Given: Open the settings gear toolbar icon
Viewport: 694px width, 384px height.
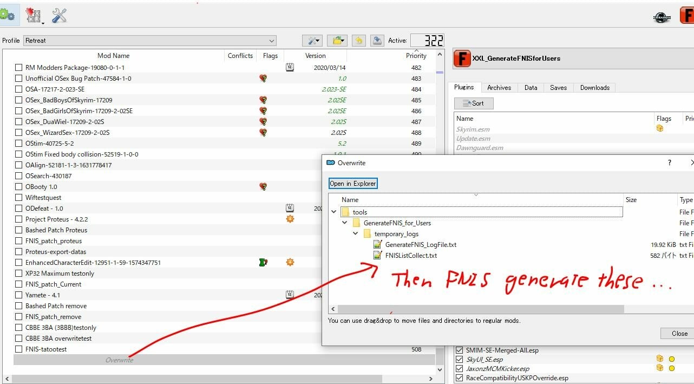Looking at the screenshot, I should click(x=7, y=15).
